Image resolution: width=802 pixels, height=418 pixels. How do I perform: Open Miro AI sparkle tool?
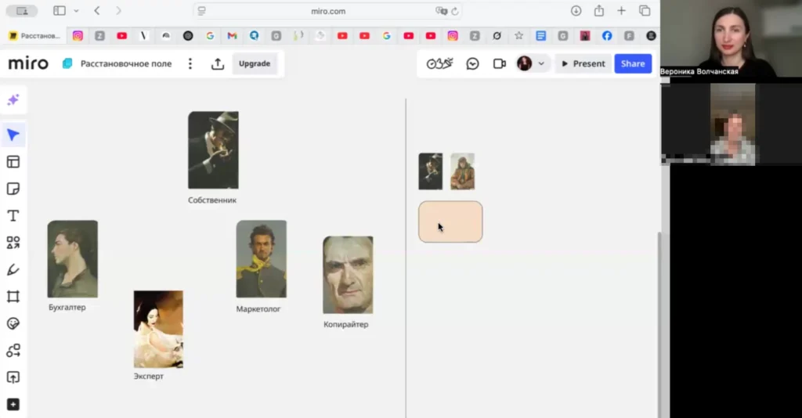click(13, 99)
